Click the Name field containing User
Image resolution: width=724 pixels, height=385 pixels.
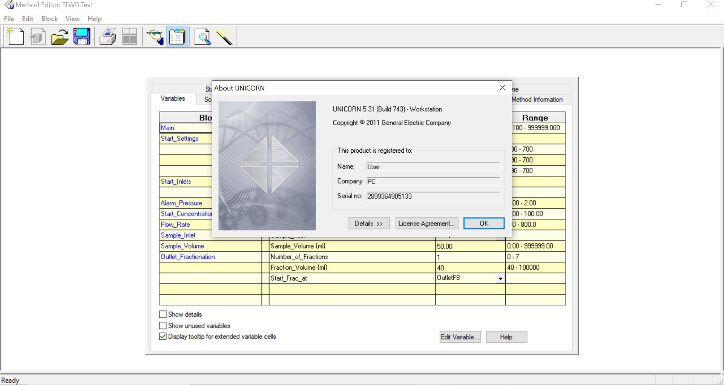[x=433, y=166]
